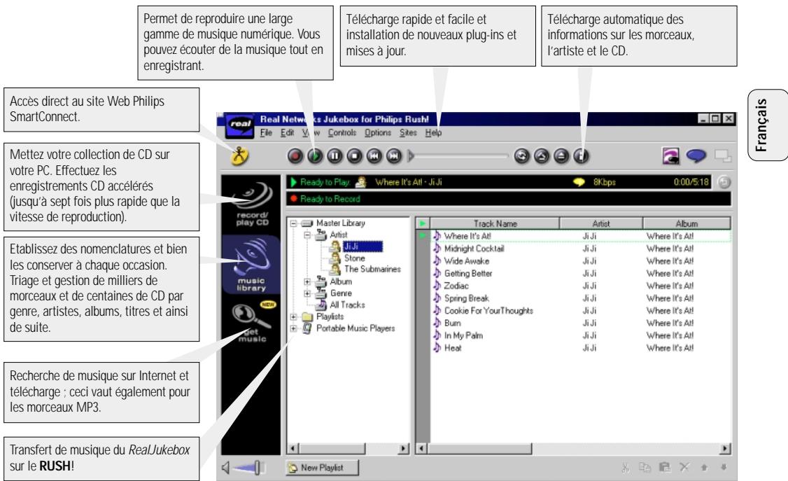The height and width of the screenshot is (481, 788).
Task: Skip to the next track
Action: click(394, 156)
